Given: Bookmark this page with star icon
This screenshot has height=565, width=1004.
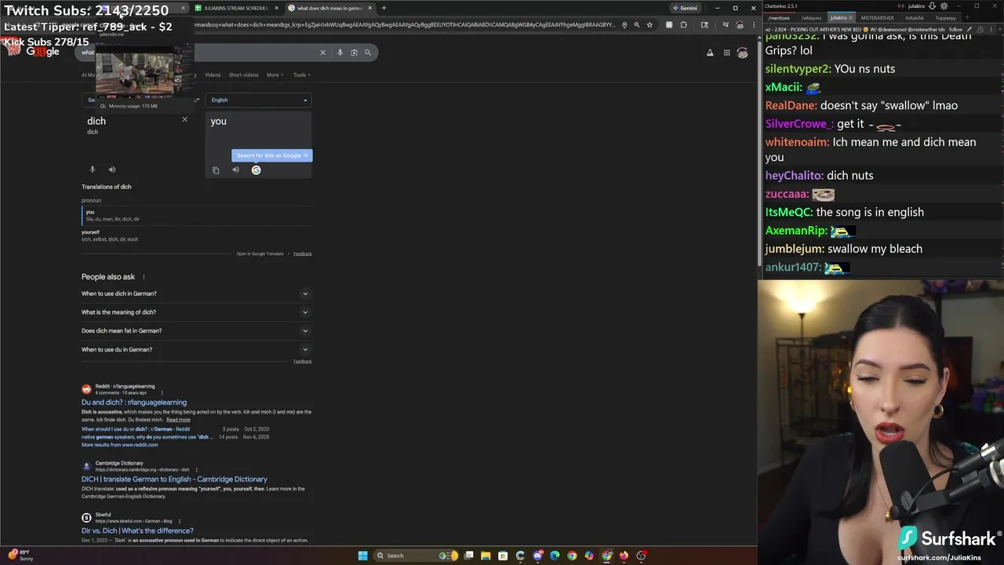Looking at the screenshot, I should pos(649,24).
